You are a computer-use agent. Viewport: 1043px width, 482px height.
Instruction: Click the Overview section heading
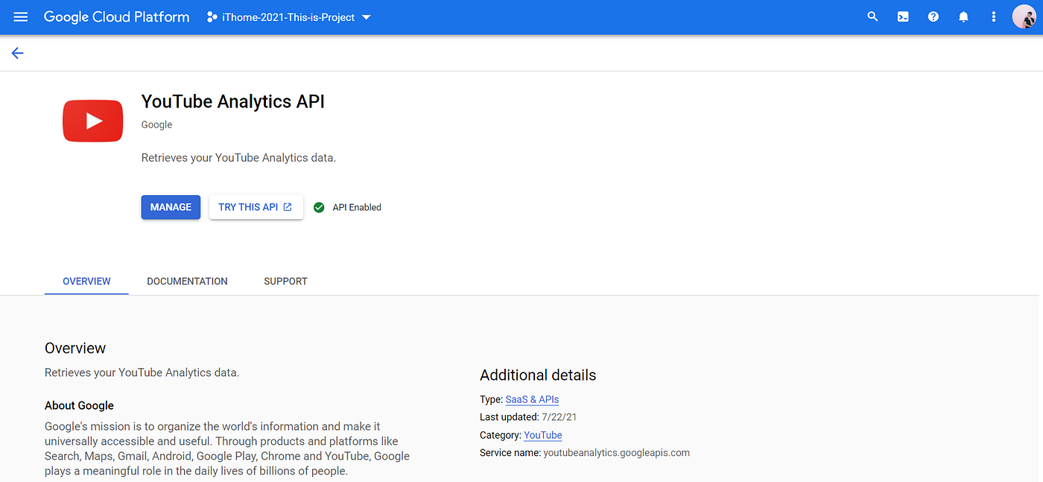75,348
